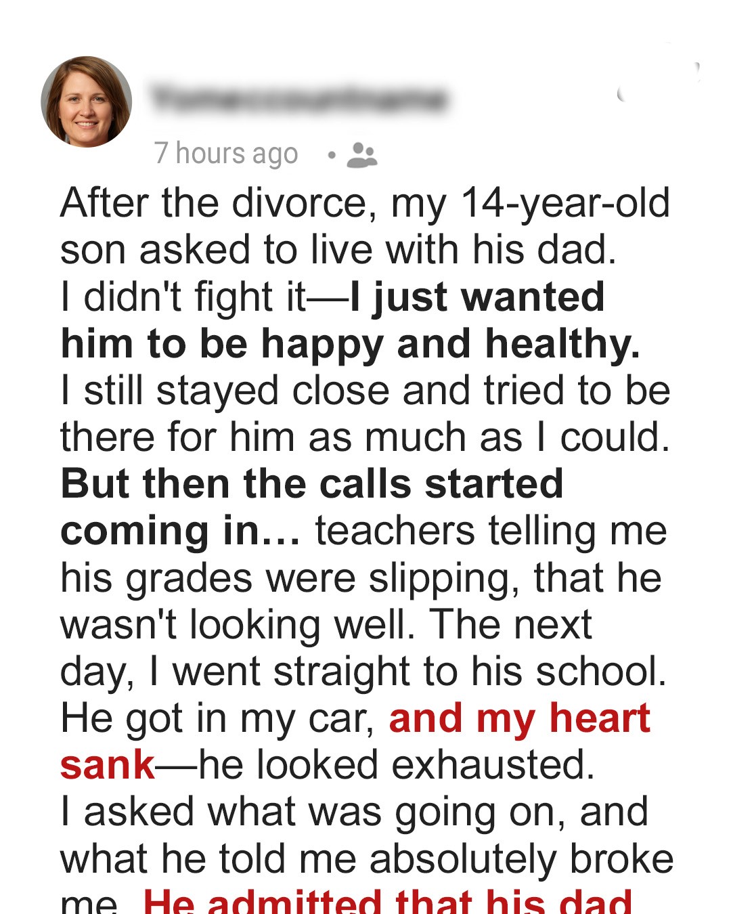Viewport: 731px width, 914px height.
Task: Open the poster's profile picture
Action: click(87, 102)
